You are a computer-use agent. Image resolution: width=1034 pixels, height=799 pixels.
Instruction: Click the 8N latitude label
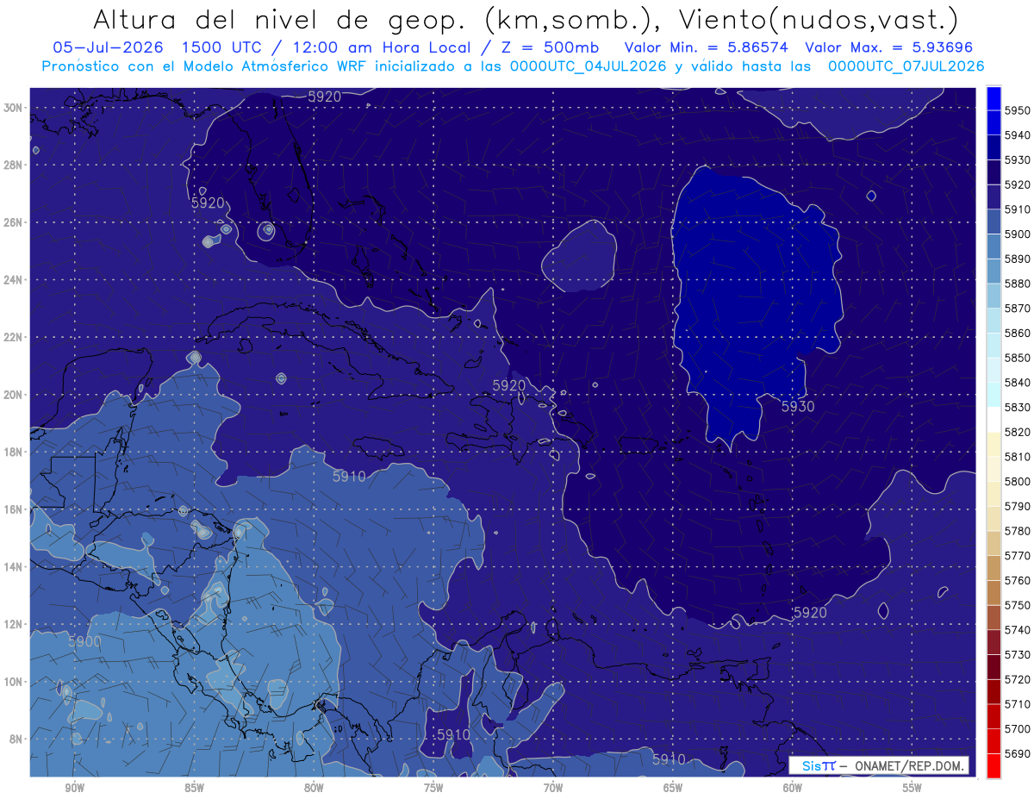coord(16,739)
